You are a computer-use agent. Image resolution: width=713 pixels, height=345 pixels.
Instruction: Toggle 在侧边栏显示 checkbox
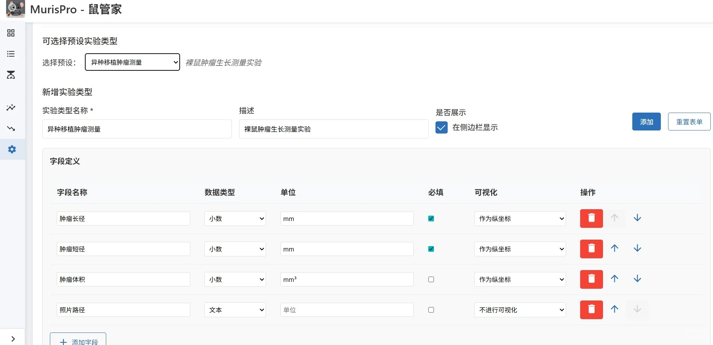coord(441,127)
